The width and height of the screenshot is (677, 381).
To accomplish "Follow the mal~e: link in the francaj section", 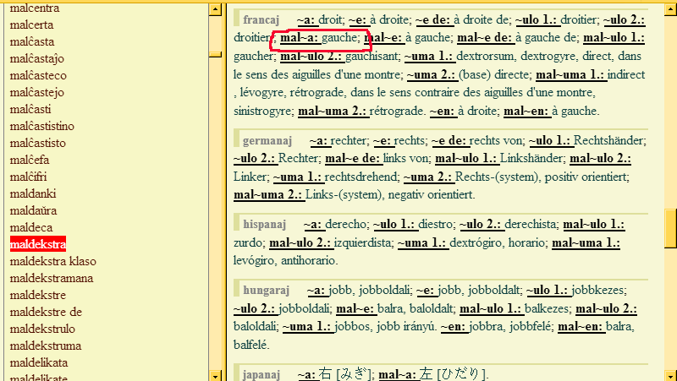I will (x=385, y=38).
